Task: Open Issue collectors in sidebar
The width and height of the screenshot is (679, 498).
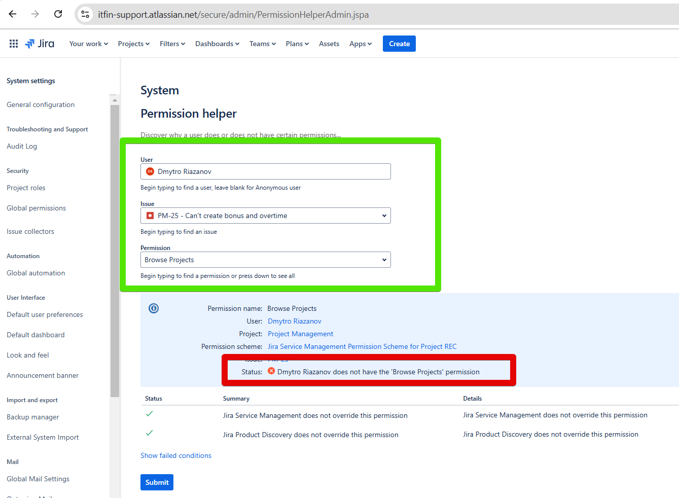Action: point(30,231)
